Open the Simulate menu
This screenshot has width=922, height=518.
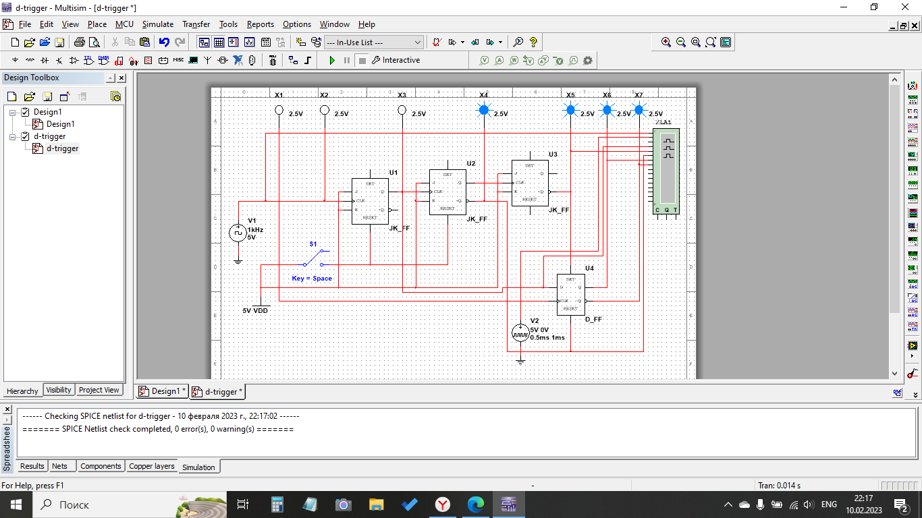pos(157,24)
